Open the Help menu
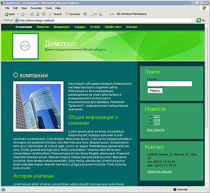The width and height of the screenshot is (210, 193). click(58, 8)
